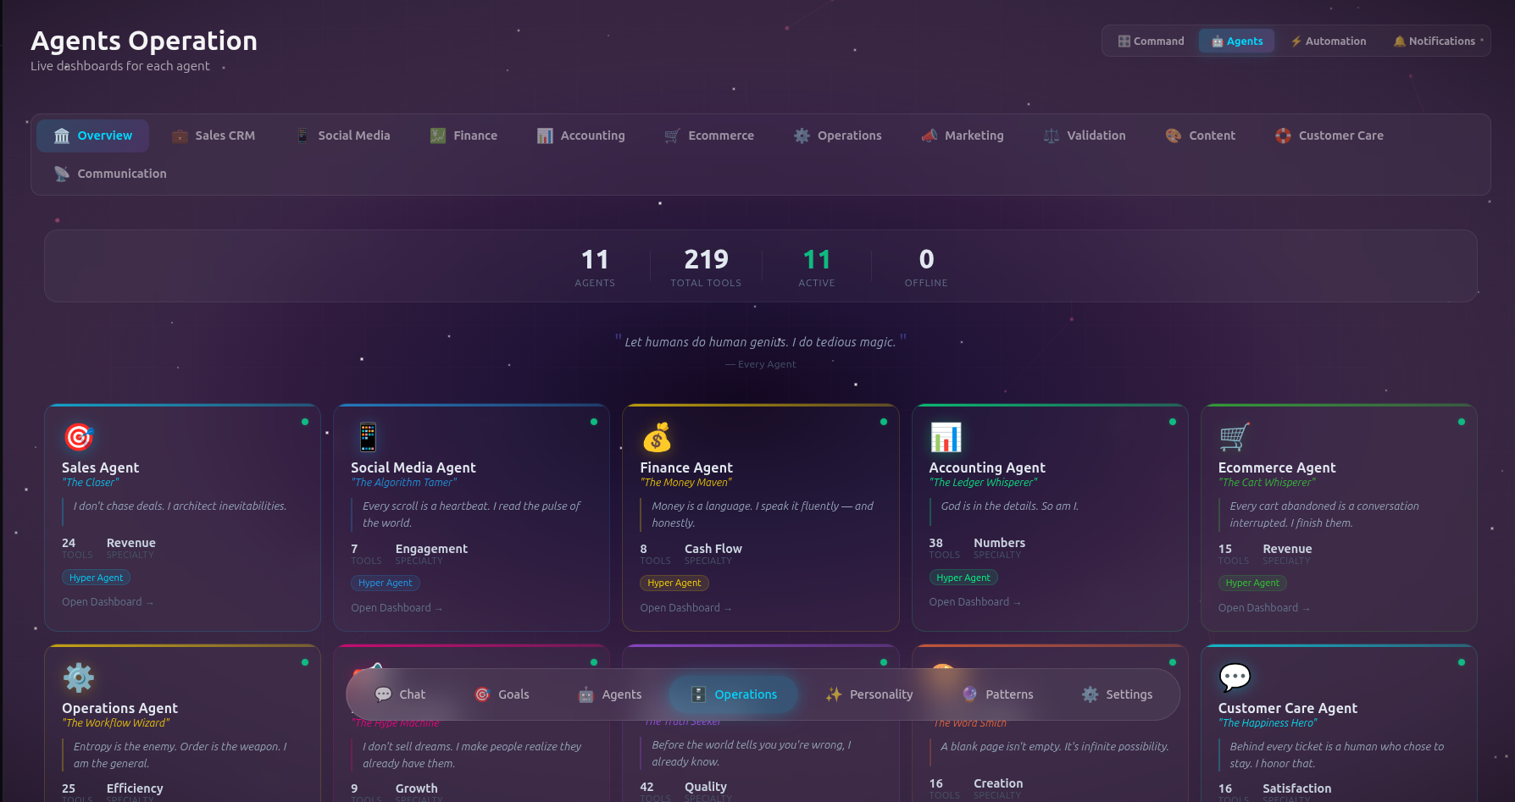Click the Communication satellite dish icon
The height and width of the screenshot is (802, 1515).
(62, 174)
